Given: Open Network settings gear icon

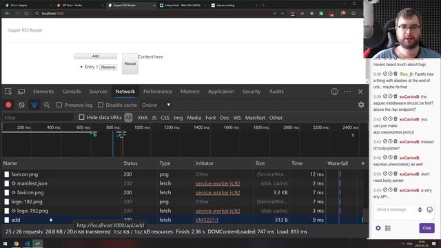Looking at the screenshot, I should [361, 105].
